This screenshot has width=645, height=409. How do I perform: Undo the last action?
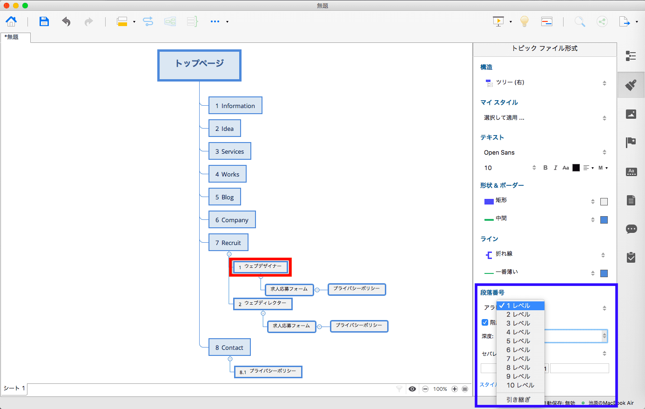67,21
